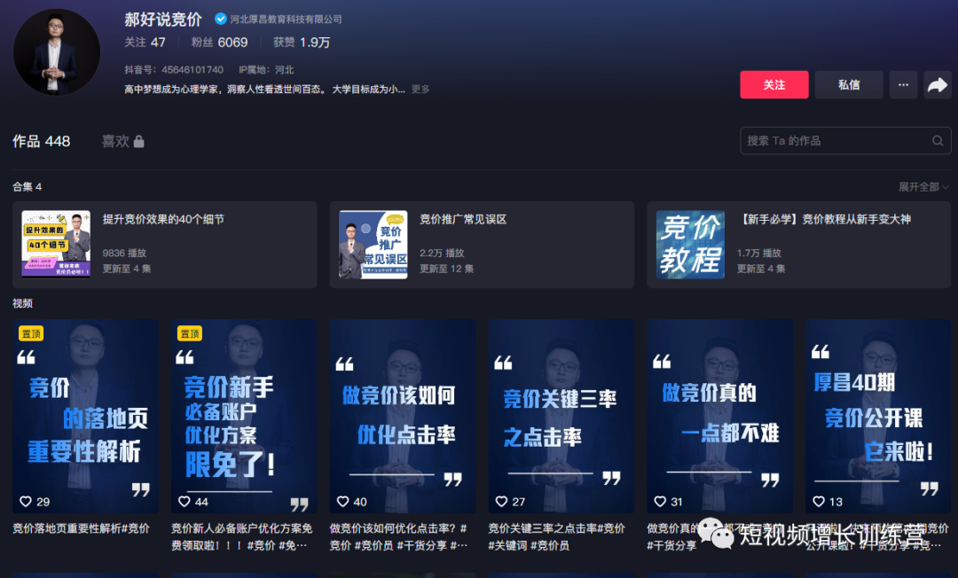958x578 pixels.
Task: Click the heart icon showing 13 likes
Action: point(819,502)
